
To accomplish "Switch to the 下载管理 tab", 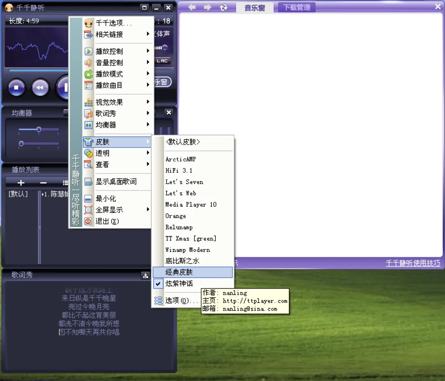I will 297,7.
